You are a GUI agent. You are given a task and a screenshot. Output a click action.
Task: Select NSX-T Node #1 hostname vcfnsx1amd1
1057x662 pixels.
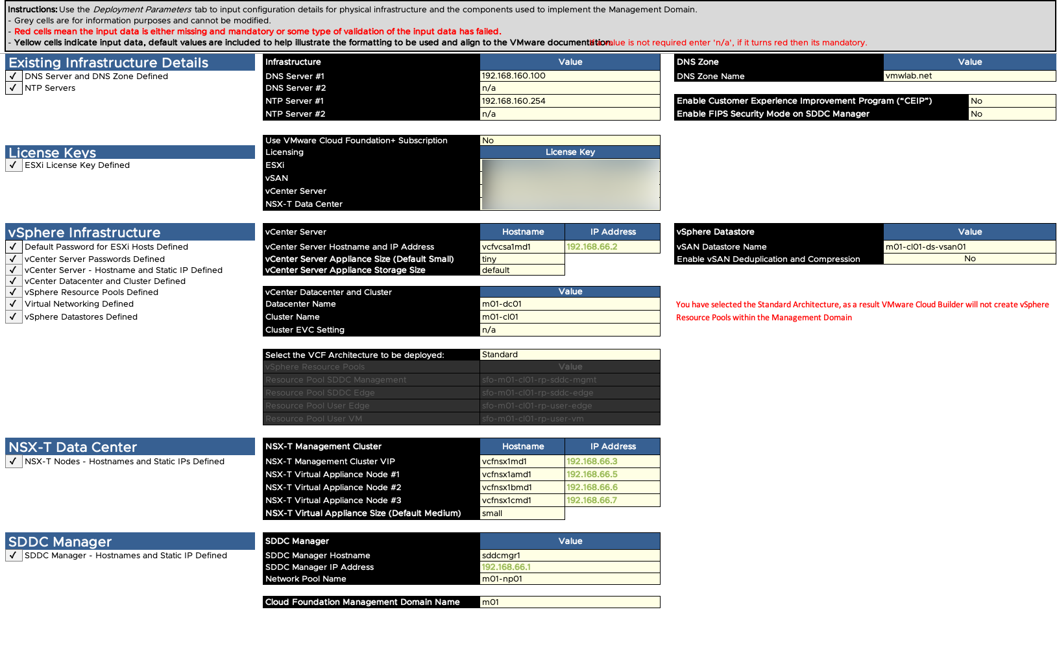(522, 475)
